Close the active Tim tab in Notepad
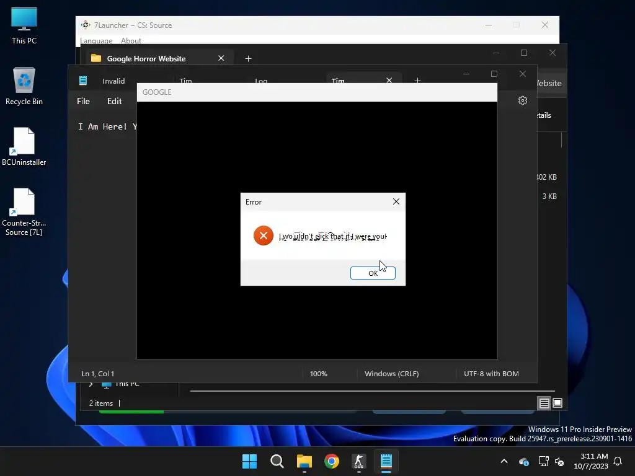The image size is (635, 476). pos(389,80)
